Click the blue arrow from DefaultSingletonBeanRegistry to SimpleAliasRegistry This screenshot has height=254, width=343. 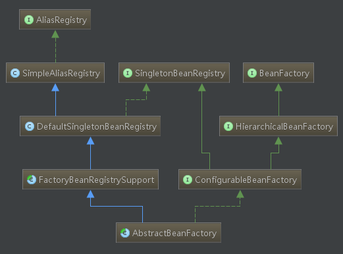click(x=55, y=100)
